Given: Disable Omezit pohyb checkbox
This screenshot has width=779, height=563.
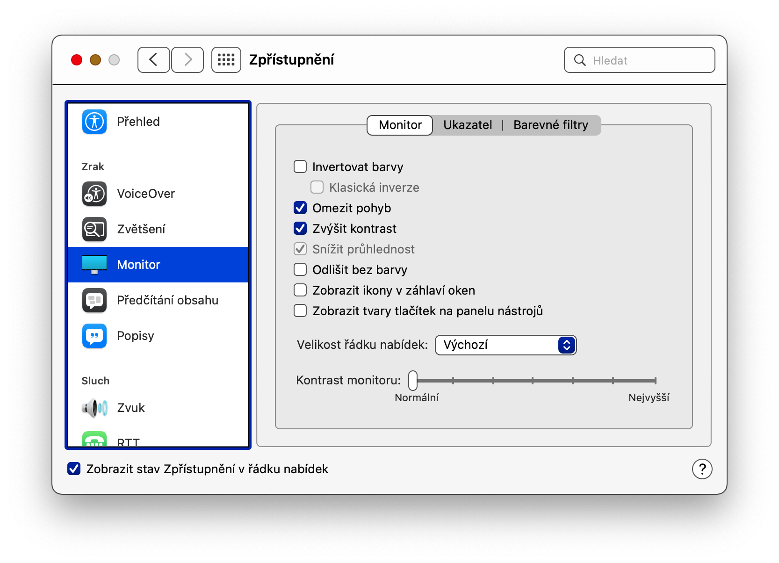Looking at the screenshot, I should click(300, 208).
